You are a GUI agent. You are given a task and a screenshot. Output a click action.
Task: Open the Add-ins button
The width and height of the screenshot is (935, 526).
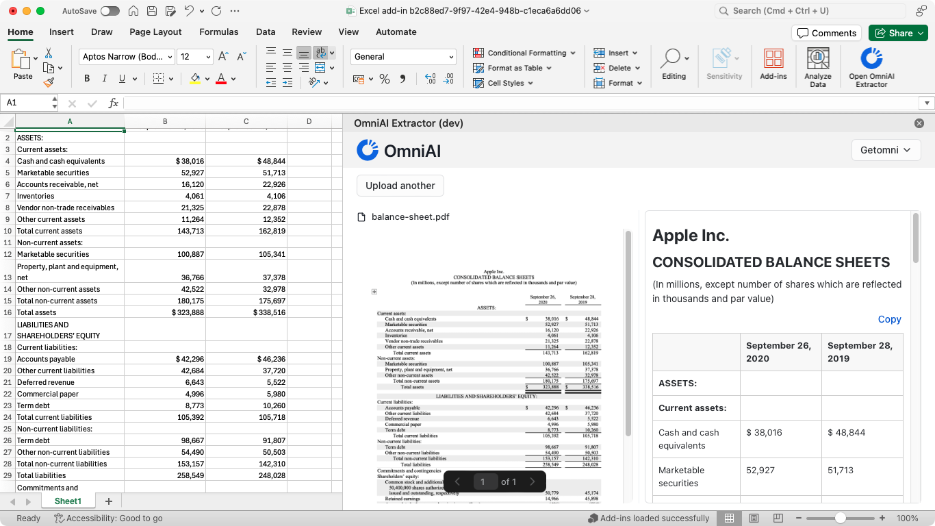(773, 65)
